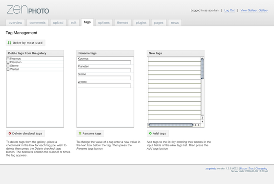This screenshot has height=184, width=274.
Task: Open the Trac footer link
Action: click(251, 168)
